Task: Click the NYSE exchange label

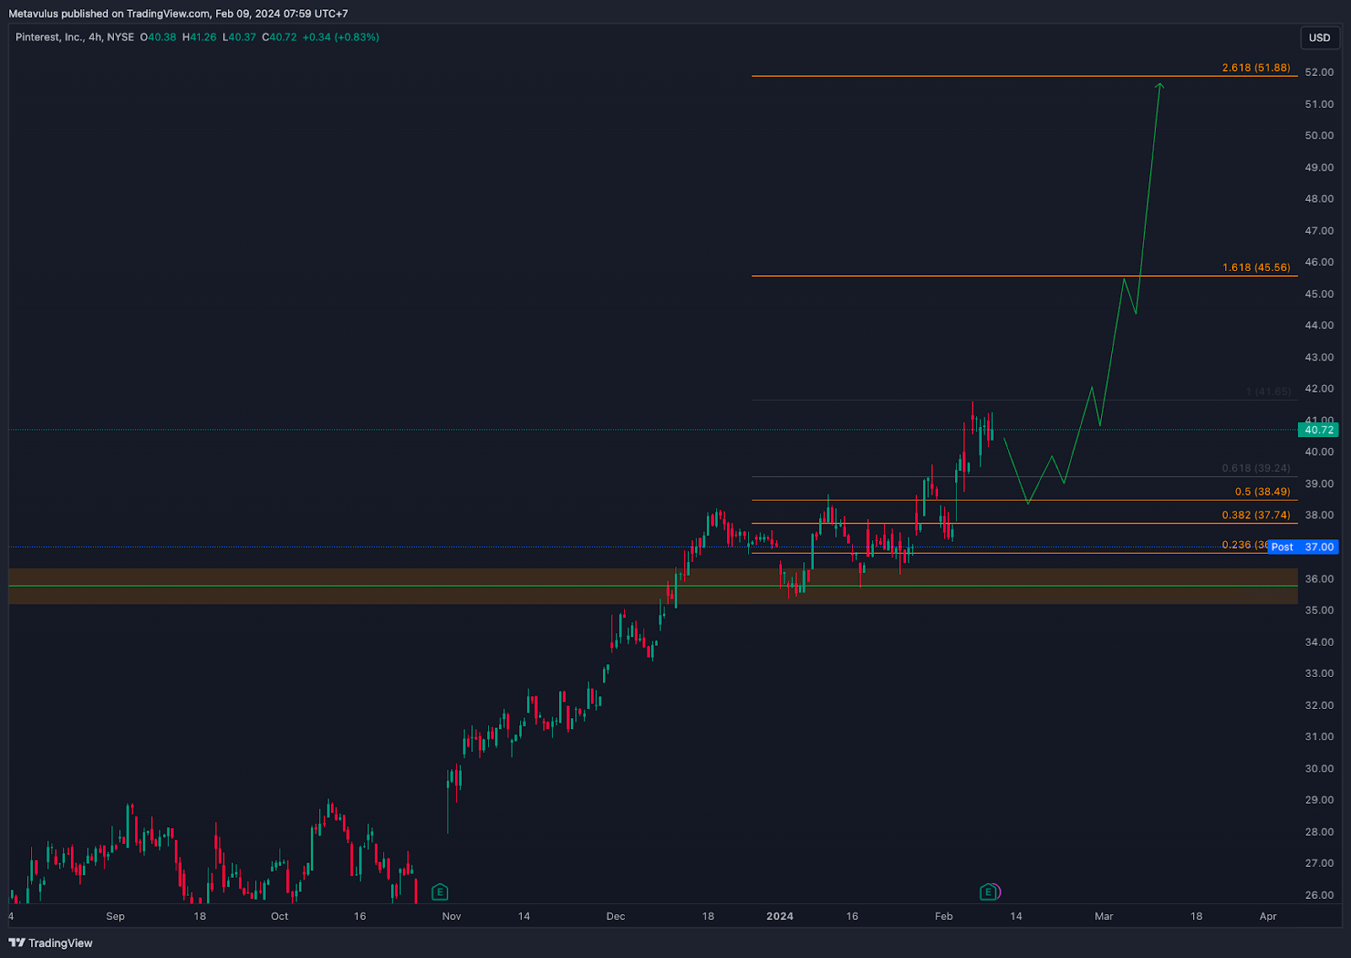Action: pyautogui.click(x=122, y=37)
